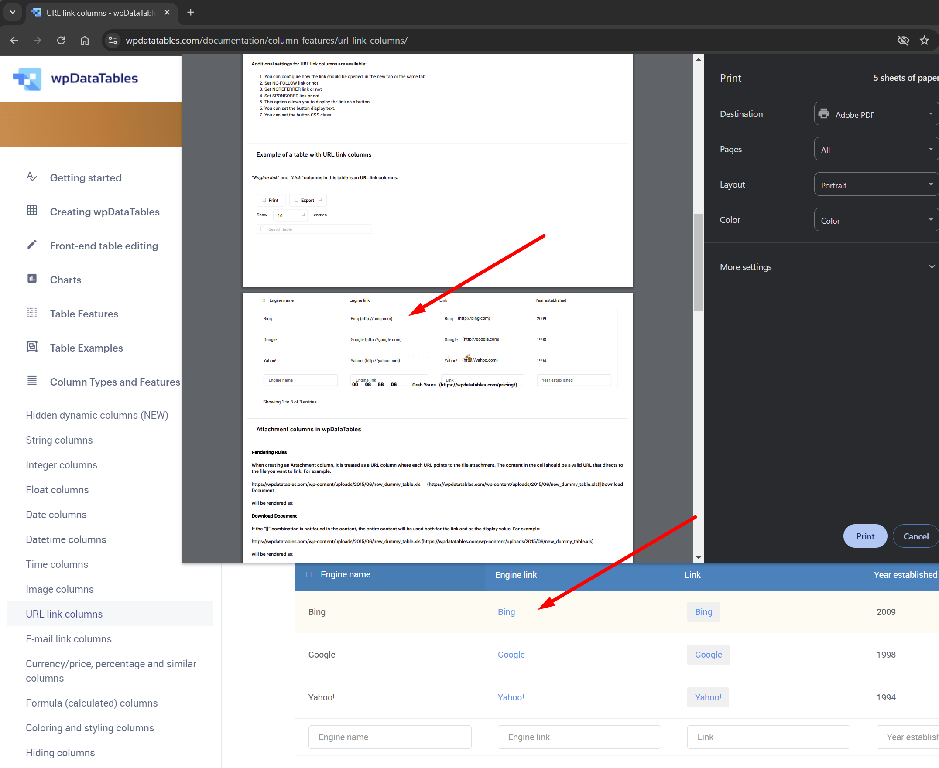
Task: Open the tab search chevron button
Action: (x=12, y=12)
